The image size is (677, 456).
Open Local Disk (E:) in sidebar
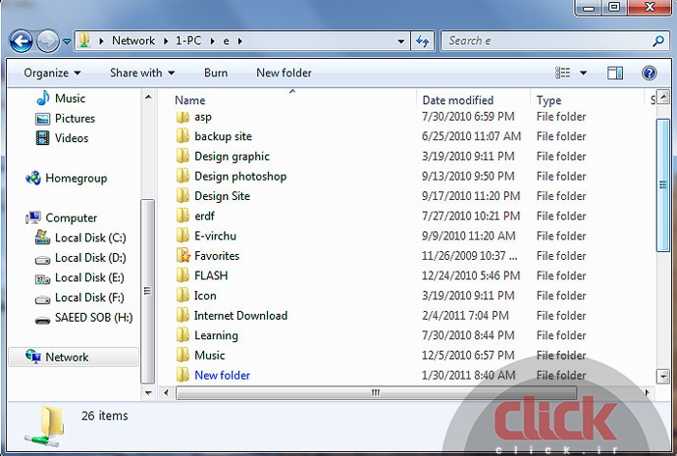coord(79,278)
